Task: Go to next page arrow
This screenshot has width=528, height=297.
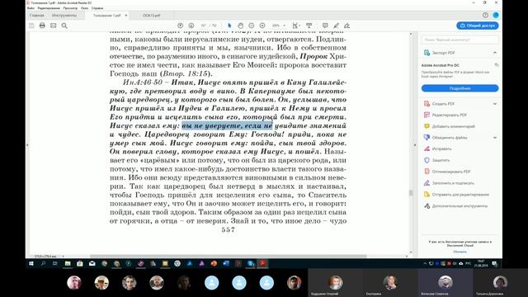Action: 191,26
